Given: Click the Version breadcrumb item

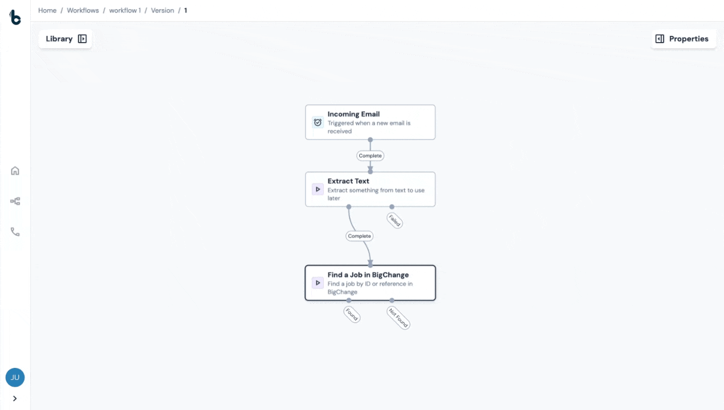Looking at the screenshot, I should [162, 10].
